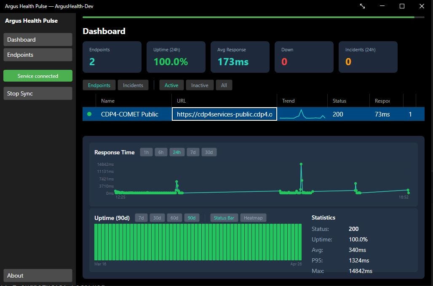Click the P95 1324ms statistic value
This screenshot has width=433, height=286.
click(359, 260)
